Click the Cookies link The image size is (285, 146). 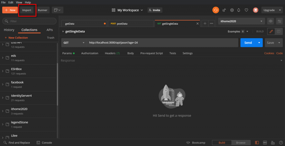coord(269,53)
